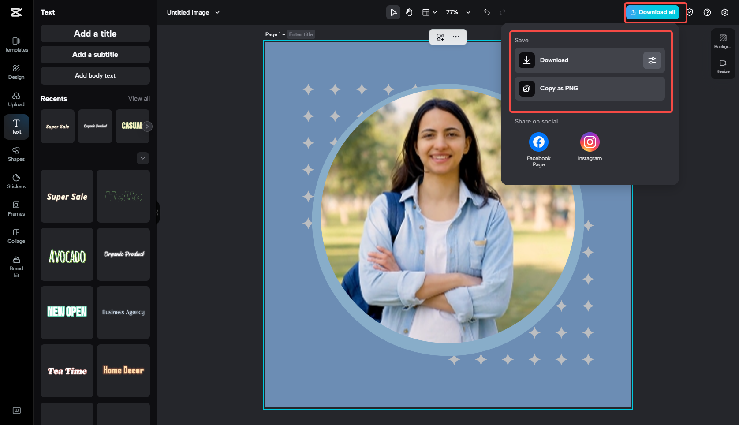Select the Hand tool for panning

tap(409, 12)
